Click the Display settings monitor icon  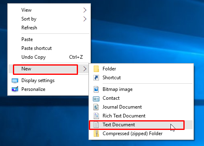(x=15, y=81)
